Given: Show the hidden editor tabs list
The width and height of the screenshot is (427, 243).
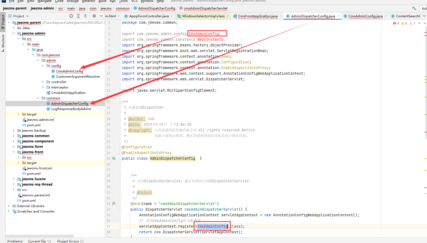Looking at the screenshot, I should point(424,16).
